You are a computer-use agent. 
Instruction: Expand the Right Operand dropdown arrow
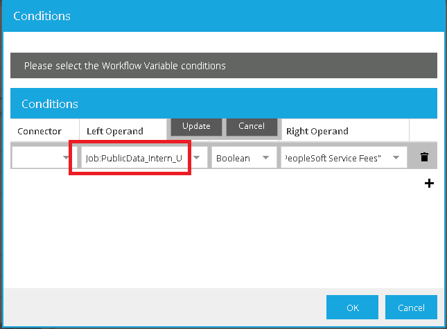396,159
